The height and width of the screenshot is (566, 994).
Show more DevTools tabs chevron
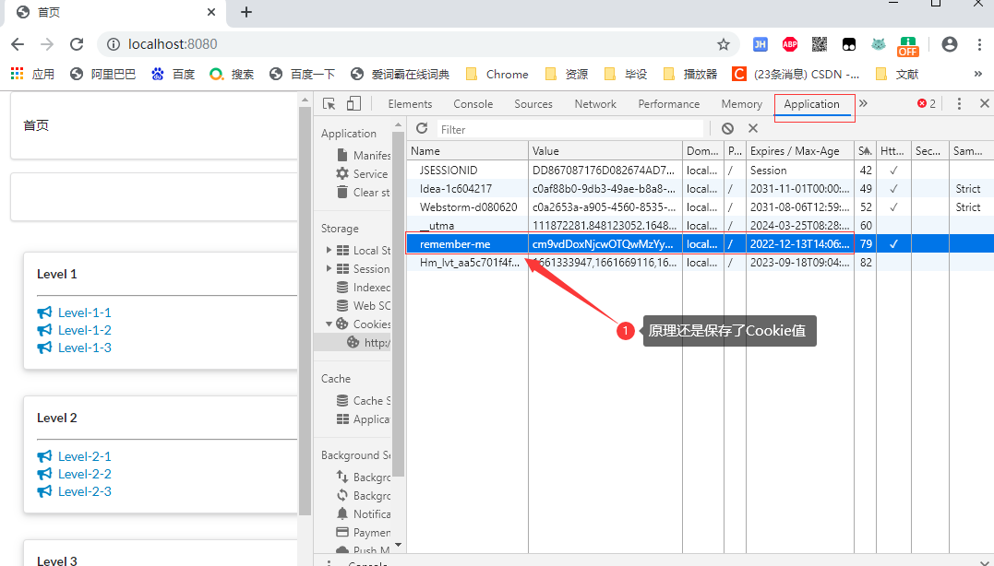[864, 104]
